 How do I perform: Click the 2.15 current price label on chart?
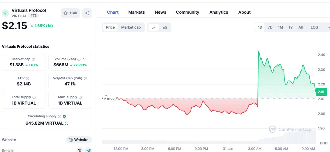tap(321, 92)
